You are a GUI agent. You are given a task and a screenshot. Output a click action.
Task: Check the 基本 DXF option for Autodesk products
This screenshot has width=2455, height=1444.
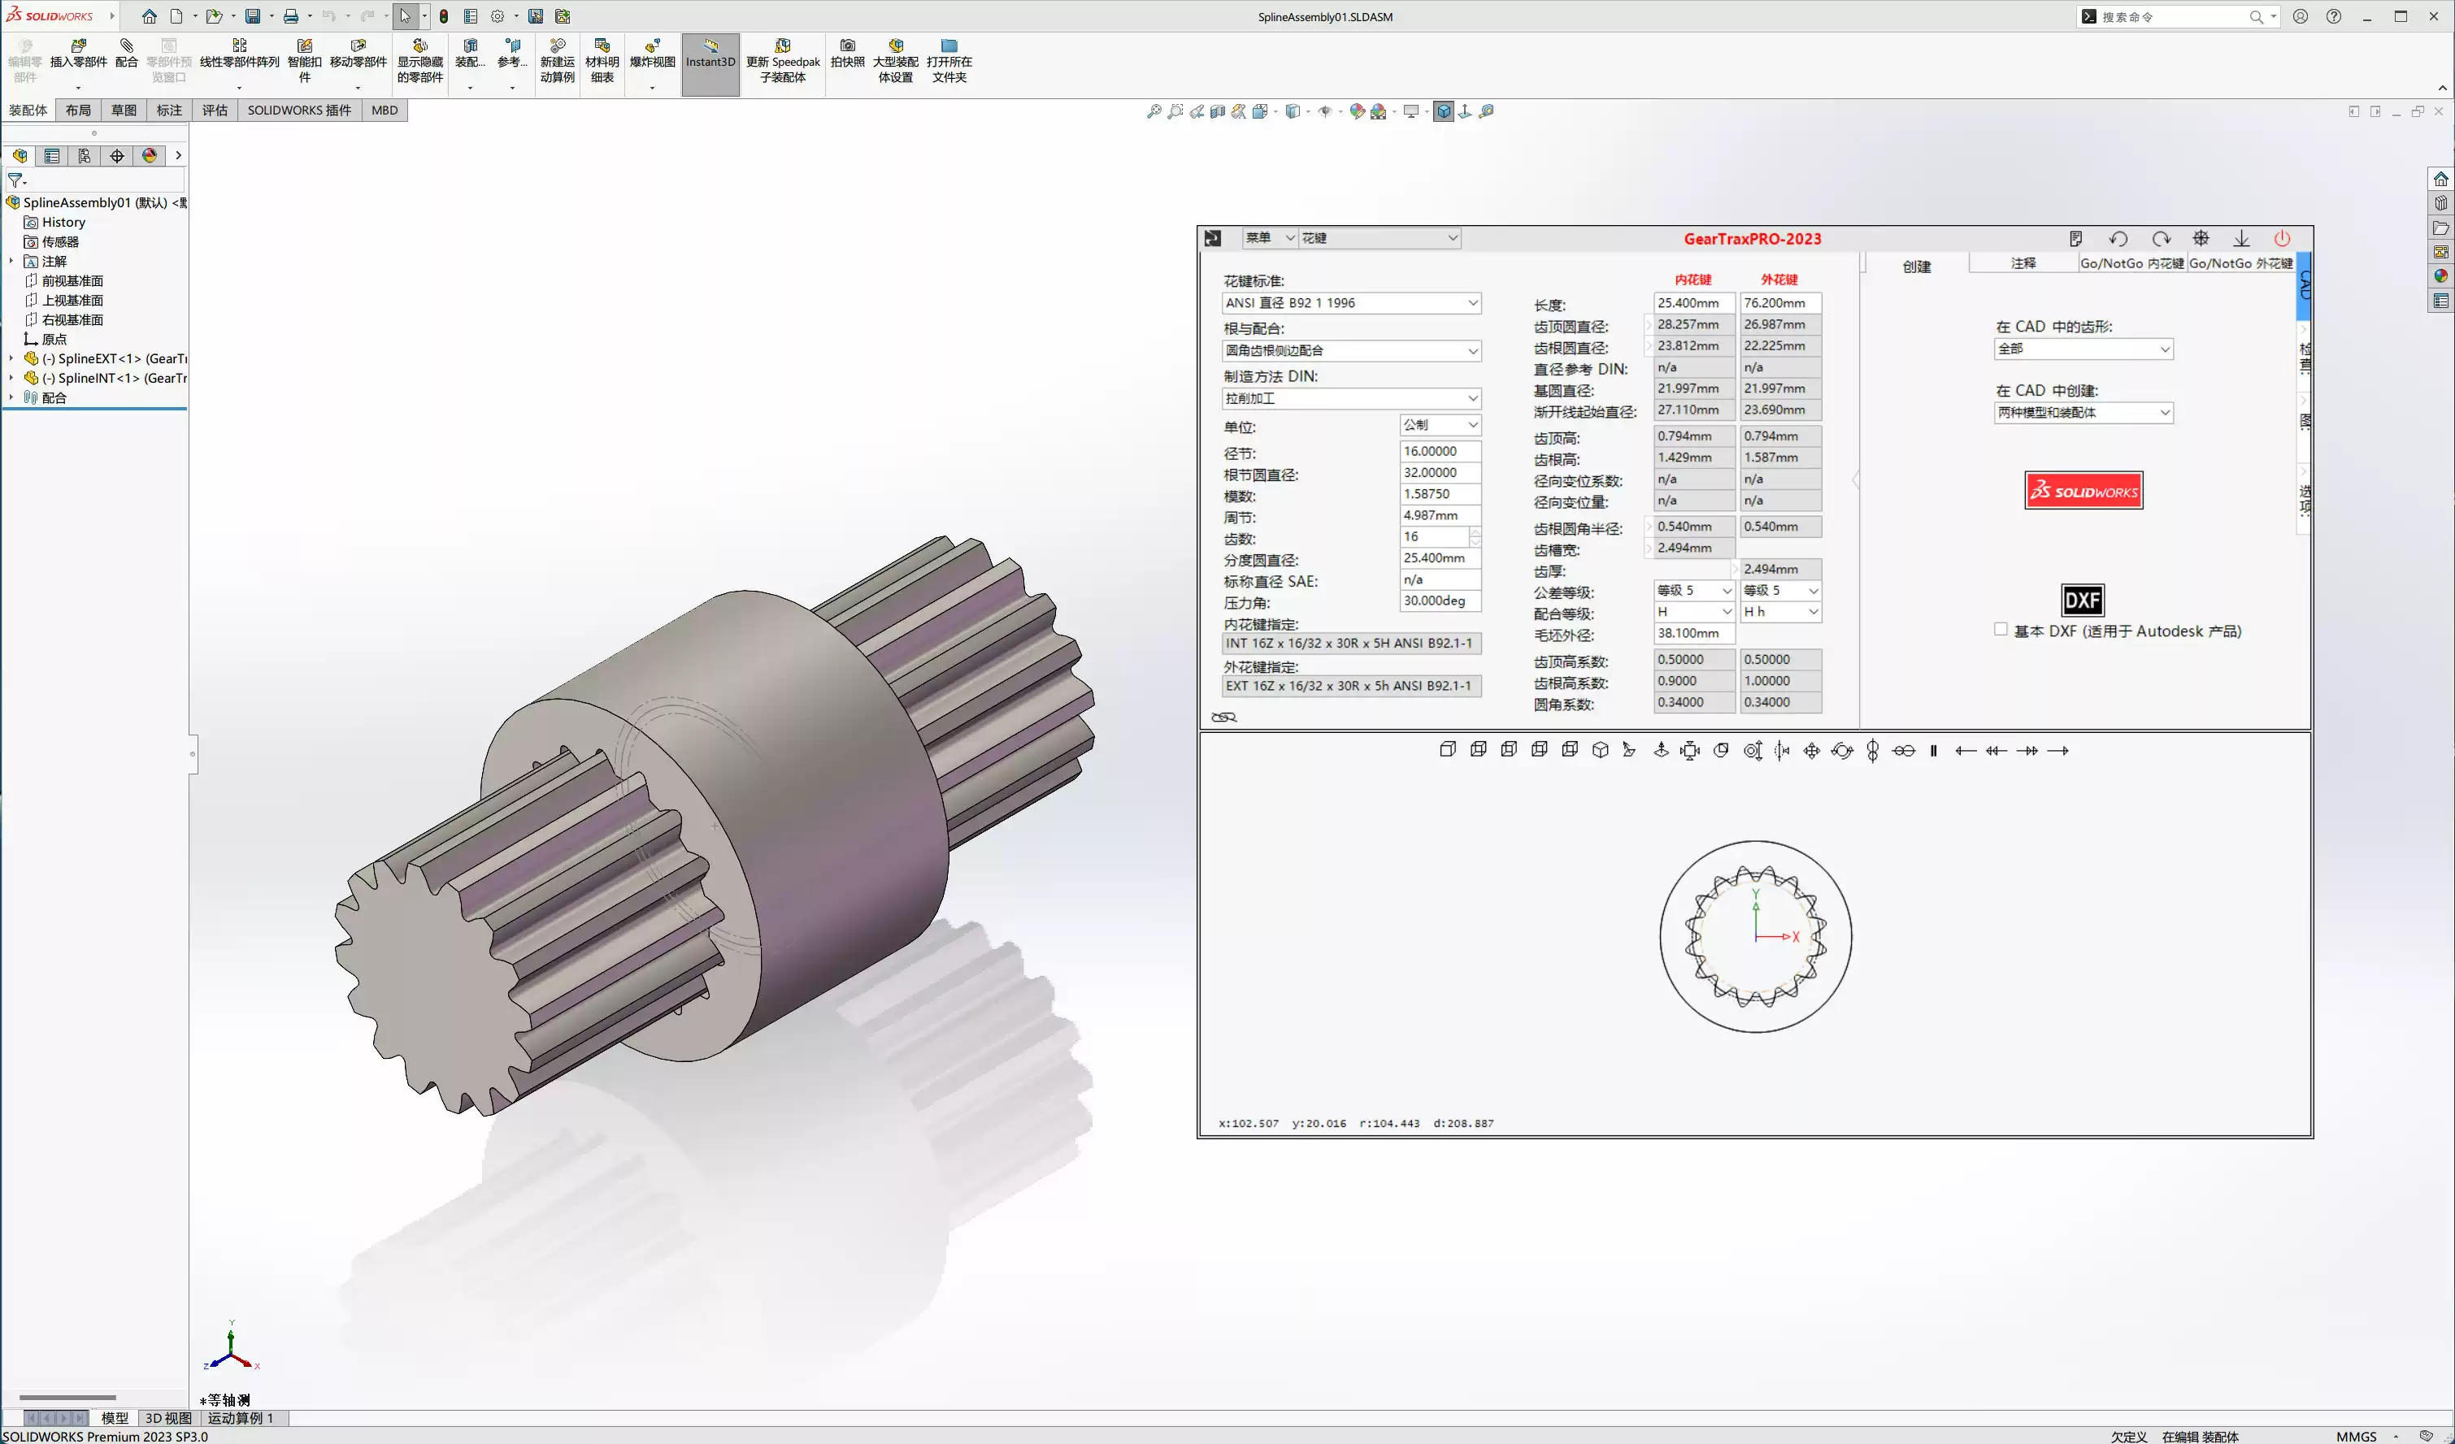coord(2001,630)
